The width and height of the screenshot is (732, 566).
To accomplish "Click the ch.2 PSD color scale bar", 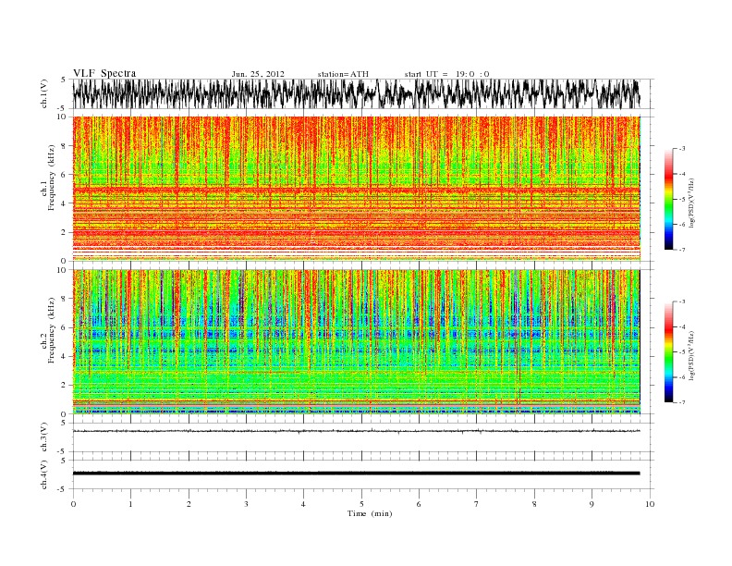I will pos(668,352).
